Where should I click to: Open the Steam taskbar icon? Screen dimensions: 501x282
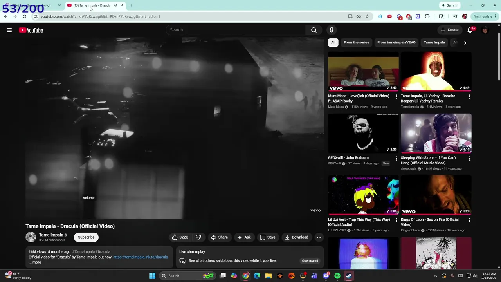[349, 276]
